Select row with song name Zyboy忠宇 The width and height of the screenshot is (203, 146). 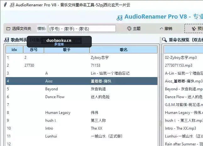pyautogui.click(x=82, y=58)
